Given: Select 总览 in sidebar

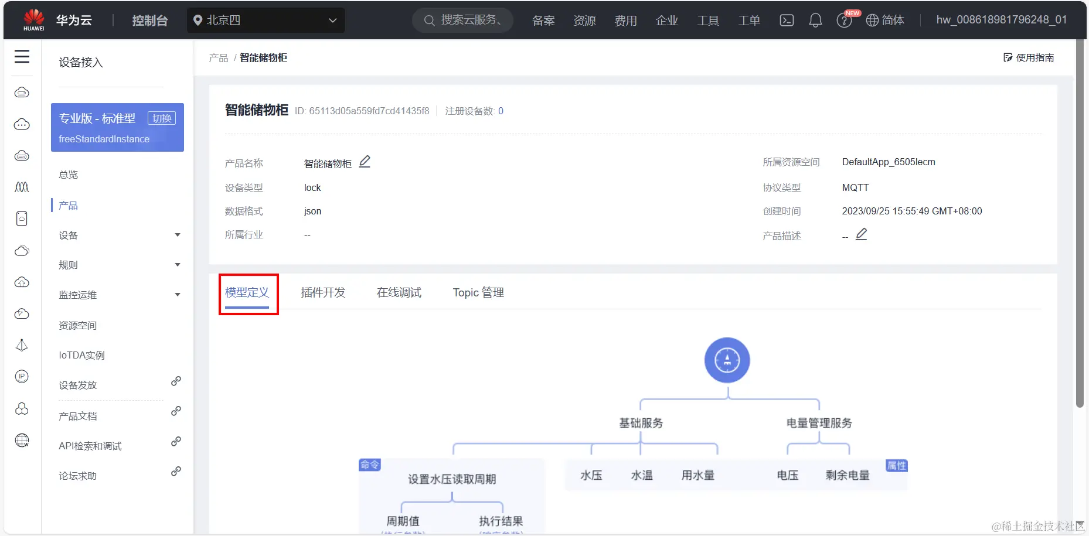Looking at the screenshot, I should [68, 175].
